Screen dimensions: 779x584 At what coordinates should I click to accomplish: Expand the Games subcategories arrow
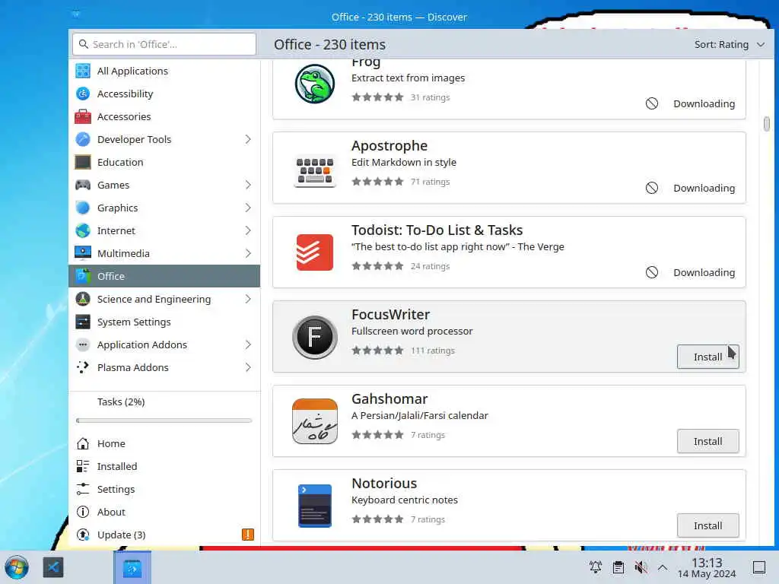coord(248,186)
